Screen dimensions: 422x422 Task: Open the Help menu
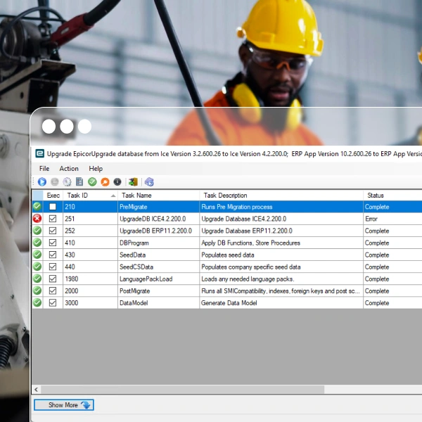(x=96, y=169)
